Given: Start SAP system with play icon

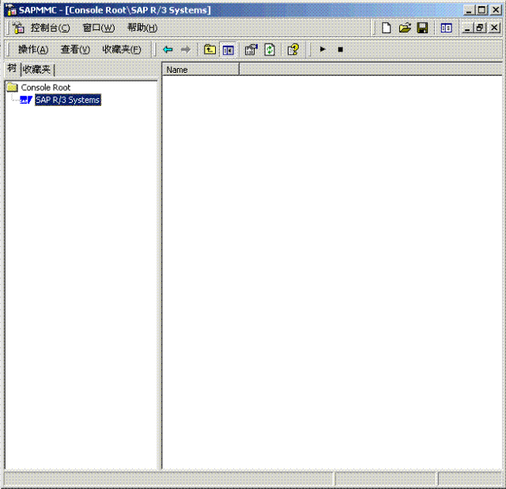Looking at the screenshot, I should point(322,49).
